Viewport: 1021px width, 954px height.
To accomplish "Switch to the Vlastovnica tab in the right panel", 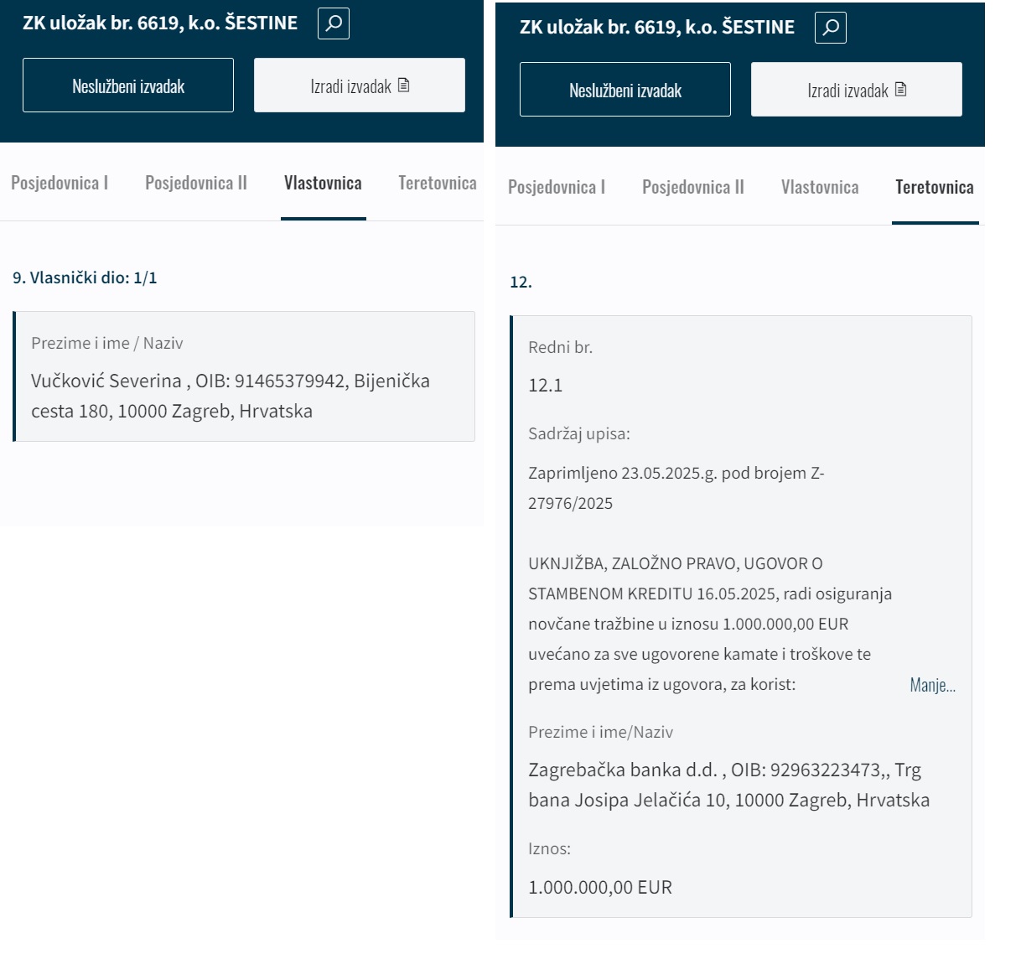I will 820,187.
